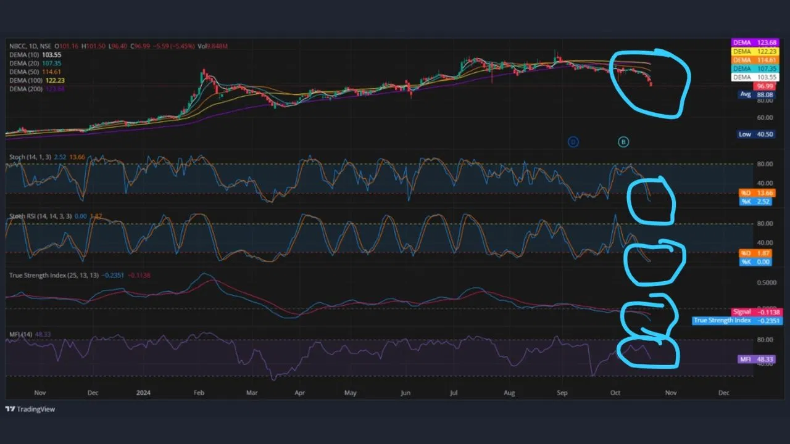Click the dividend 'D' event marker
The image size is (790, 444).
tap(573, 142)
